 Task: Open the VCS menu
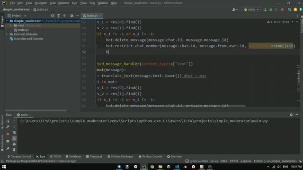click(x=92, y=3)
